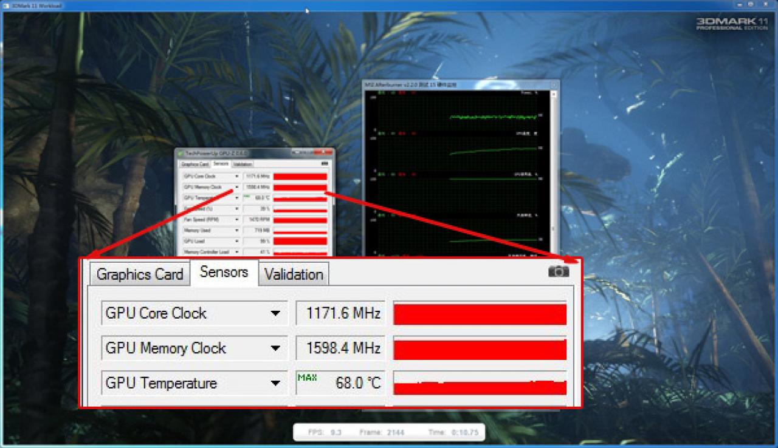
Task: Open the Validation tab in small GPU-Z window
Action: click(x=243, y=164)
